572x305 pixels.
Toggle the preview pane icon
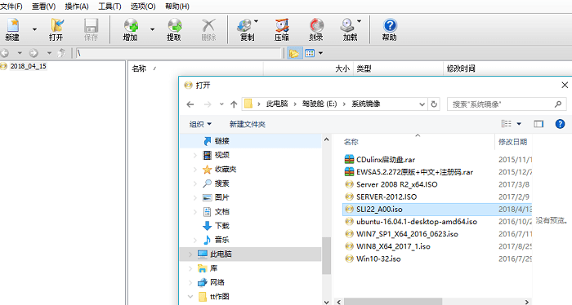click(x=538, y=124)
